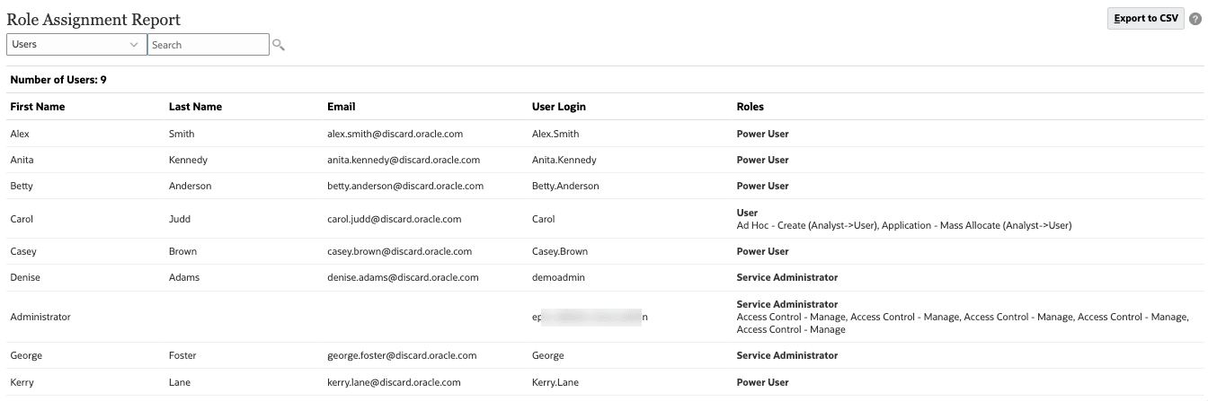This screenshot has width=1208, height=401.
Task: Click George Foster's Service Administrator role
Action: click(786, 355)
